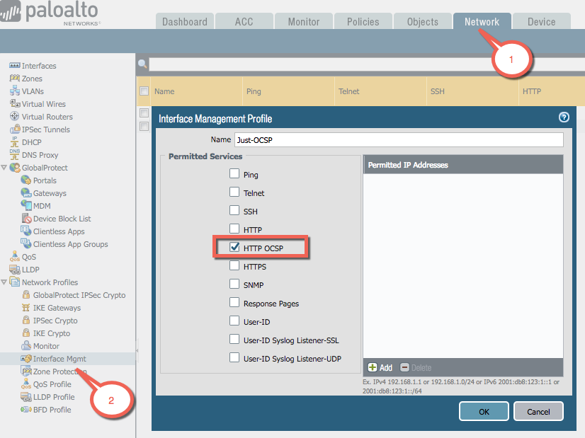Click OK to save the profile
Image resolution: width=585 pixels, height=438 pixels.
[x=484, y=412]
